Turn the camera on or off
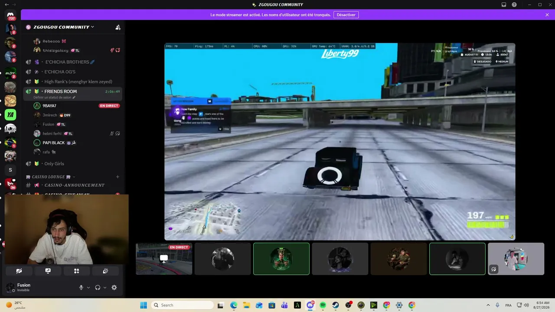The width and height of the screenshot is (555, 312). point(19,271)
